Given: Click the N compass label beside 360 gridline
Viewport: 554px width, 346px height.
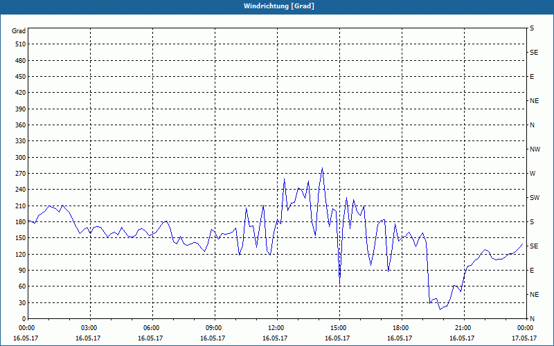Looking at the screenshot, I should point(532,125).
